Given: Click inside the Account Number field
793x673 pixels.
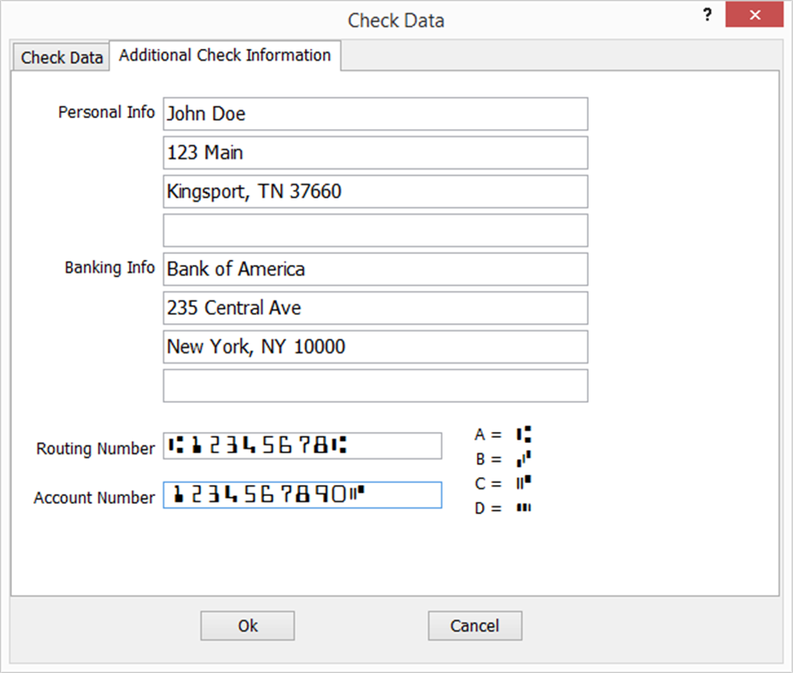Looking at the screenshot, I should pos(303,495).
